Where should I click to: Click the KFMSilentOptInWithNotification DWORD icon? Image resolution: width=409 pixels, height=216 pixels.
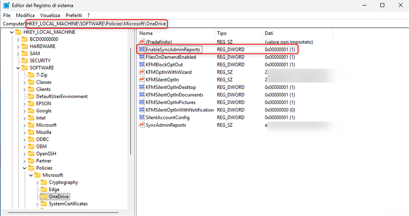tap(142, 110)
